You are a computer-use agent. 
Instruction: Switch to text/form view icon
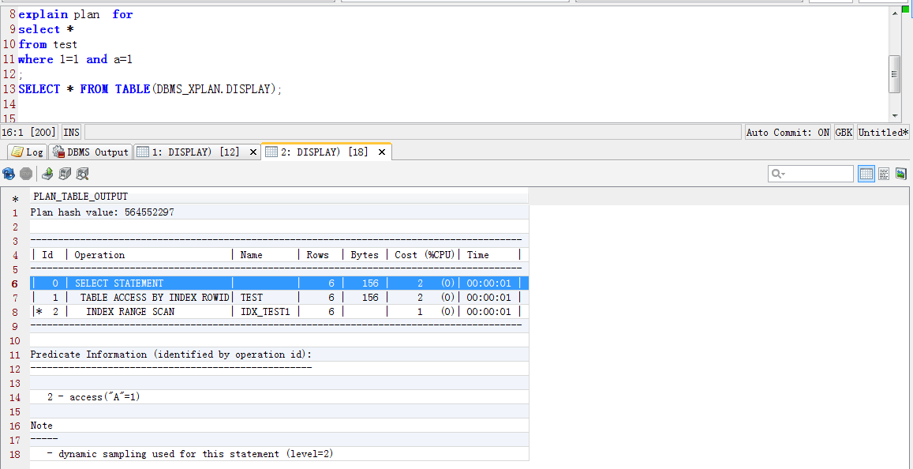point(884,174)
